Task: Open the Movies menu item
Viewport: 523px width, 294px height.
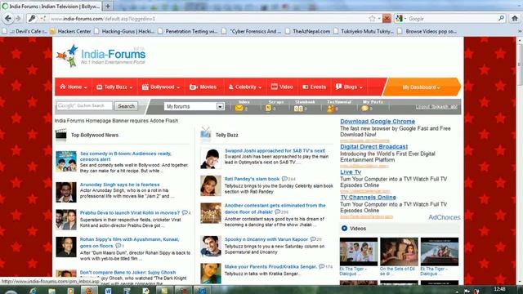Action: 203,87
